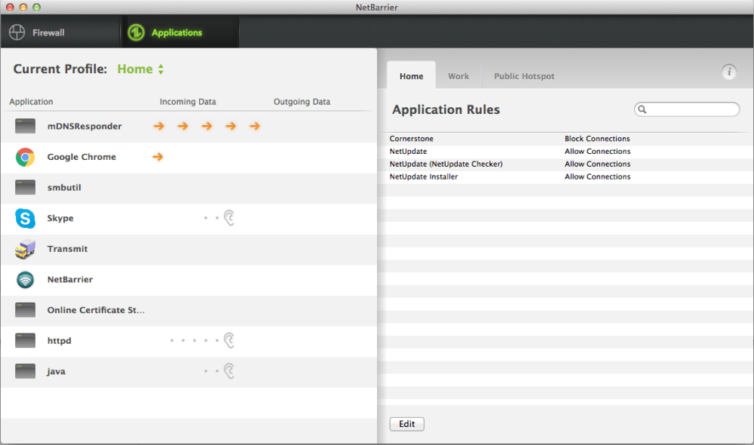Click the Skype listening ear icon
The width and height of the screenshot is (754, 445).
229,218
